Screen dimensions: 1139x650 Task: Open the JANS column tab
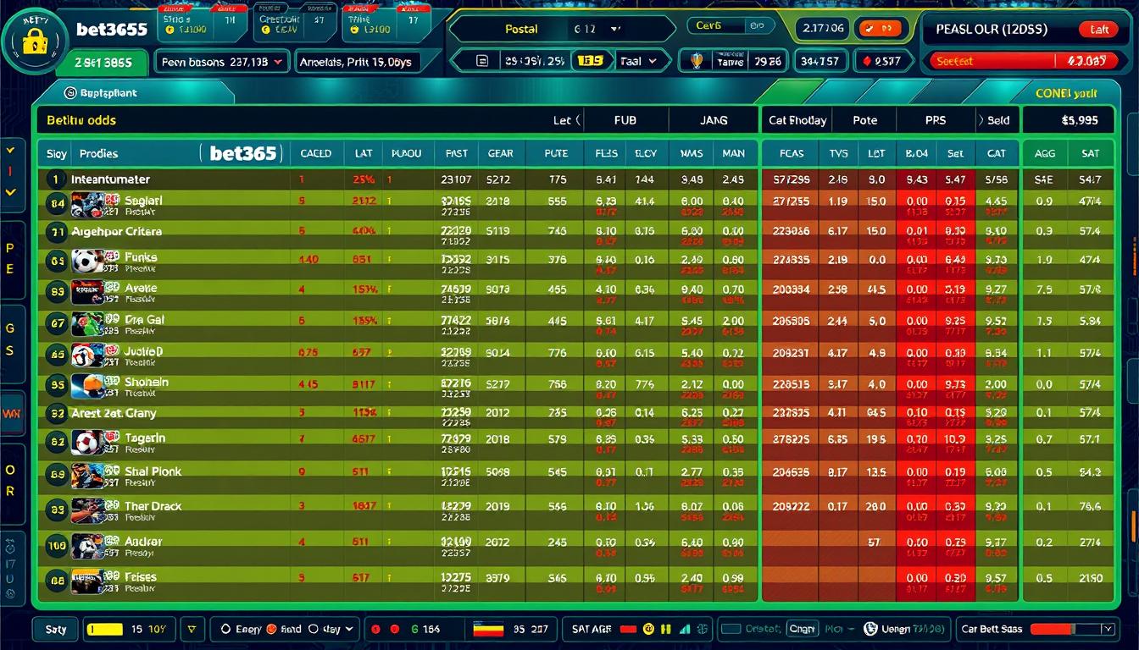tap(714, 120)
